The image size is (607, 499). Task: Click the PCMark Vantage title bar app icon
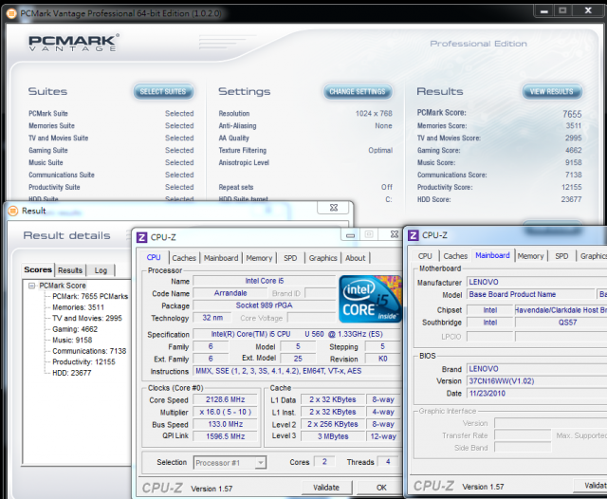tap(11, 13)
